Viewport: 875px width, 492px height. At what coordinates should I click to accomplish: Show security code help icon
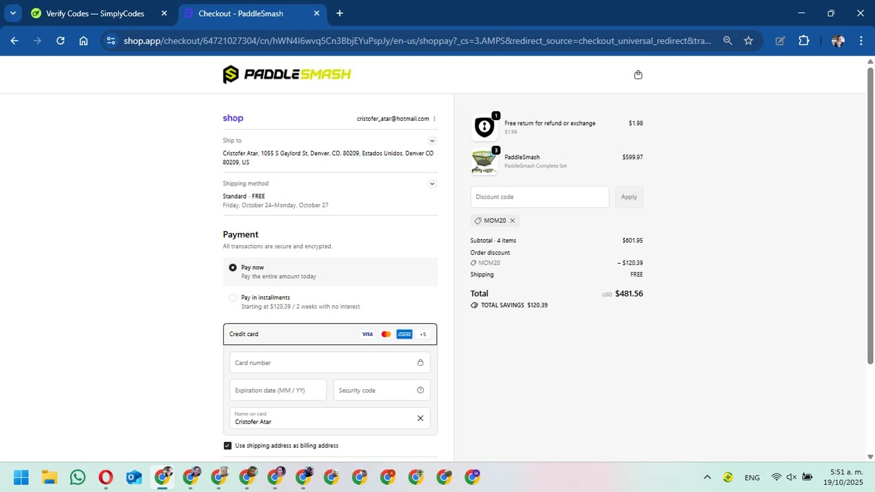(x=421, y=390)
